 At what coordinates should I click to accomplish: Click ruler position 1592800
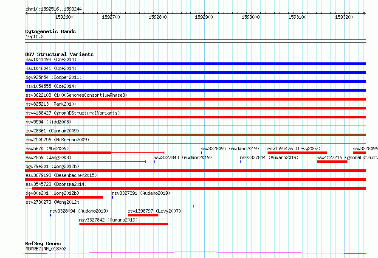158,17
